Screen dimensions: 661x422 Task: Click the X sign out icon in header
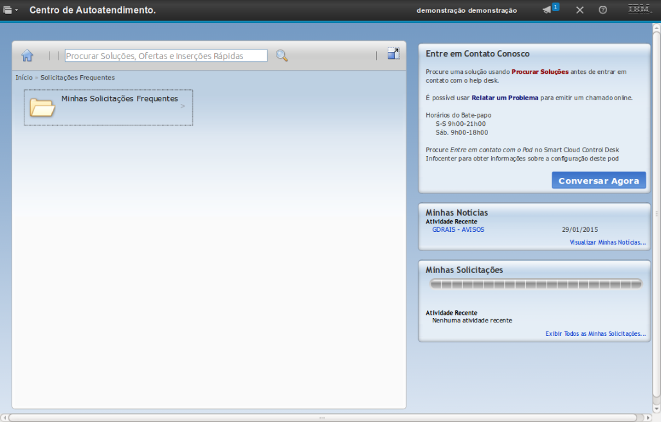(x=579, y=10)
